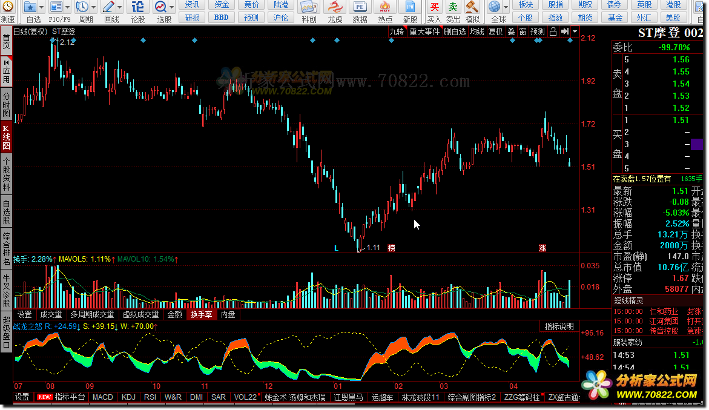Select the 多周期成交量 tab
This screenshot has width=709, height=410.
tap(92, 314)
